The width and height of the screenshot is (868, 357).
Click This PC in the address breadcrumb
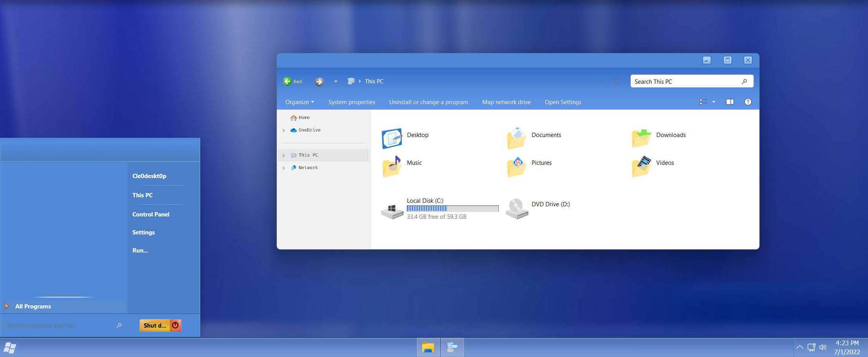pos(374,81)
